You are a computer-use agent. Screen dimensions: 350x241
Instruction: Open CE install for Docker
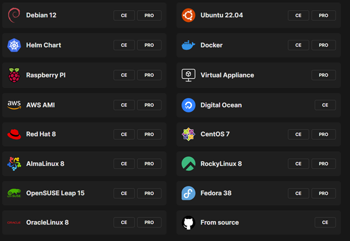coord(298,45)
